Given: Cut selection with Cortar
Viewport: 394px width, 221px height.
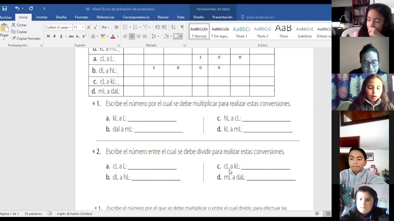Looking at the screenshot, I should point(19,25).
